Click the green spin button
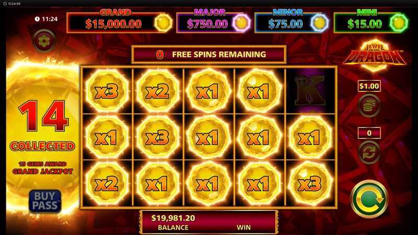This screenshot has width=418, height=235. [x=369, y=199]
